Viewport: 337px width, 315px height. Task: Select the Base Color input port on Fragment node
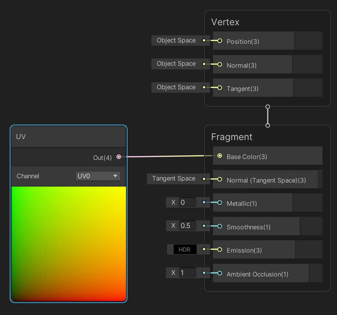point(219,155)
